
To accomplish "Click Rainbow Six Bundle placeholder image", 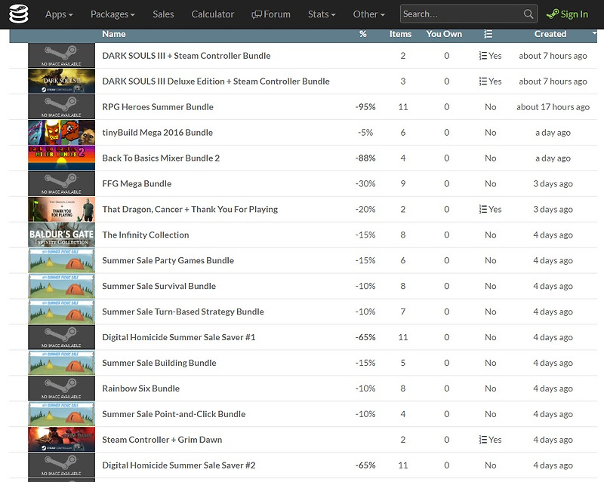I will click(x=62, y=388).
